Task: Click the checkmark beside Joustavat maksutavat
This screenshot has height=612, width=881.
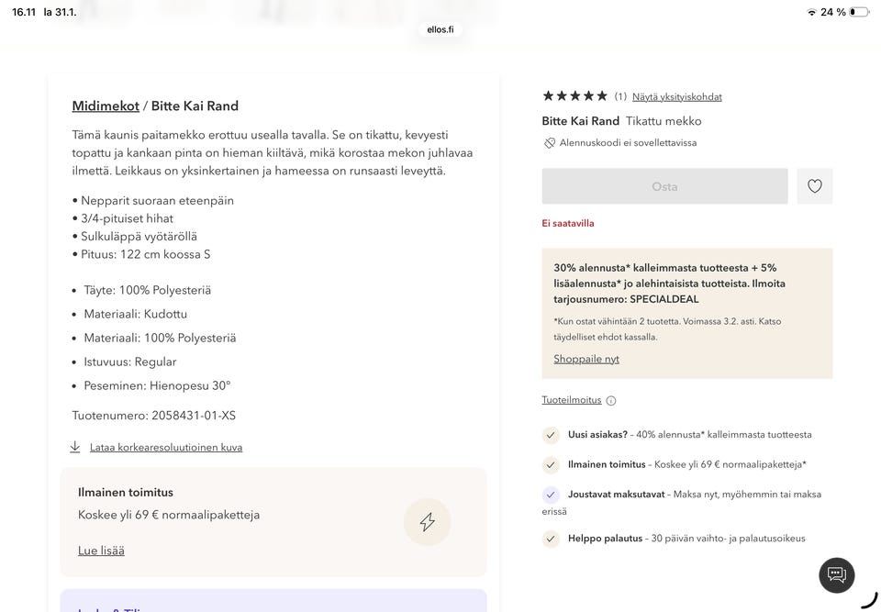Action: [551, 495]
